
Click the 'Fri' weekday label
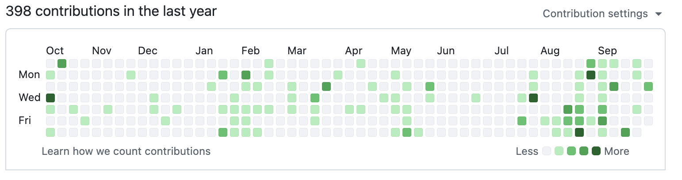click(25, 120)
